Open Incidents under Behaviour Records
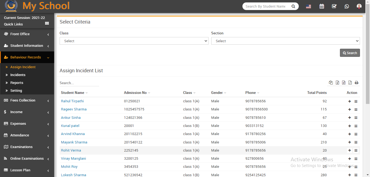The height and width of the screenshot is (177, 370). pos(18,75)
